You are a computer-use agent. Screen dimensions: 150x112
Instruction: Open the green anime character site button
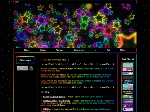click(x=128, y=97)
